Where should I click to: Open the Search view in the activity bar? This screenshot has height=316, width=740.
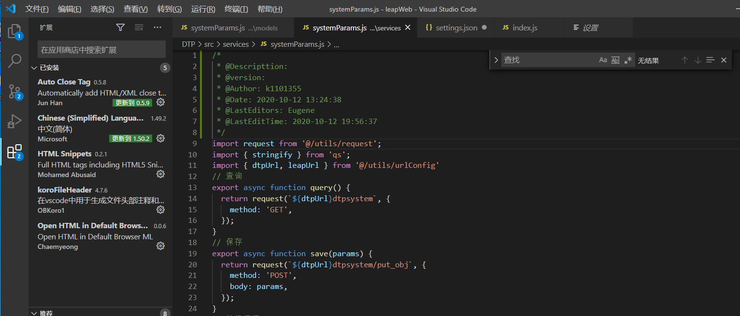[15, 61]
